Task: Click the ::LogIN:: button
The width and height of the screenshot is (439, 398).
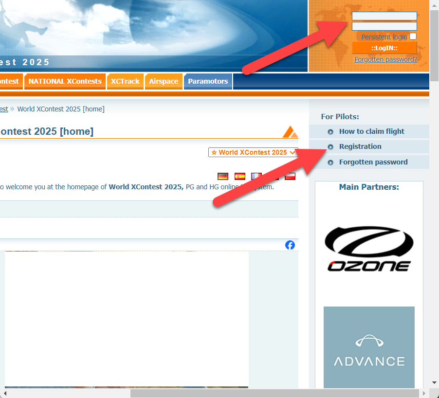Action: point(384,48)
